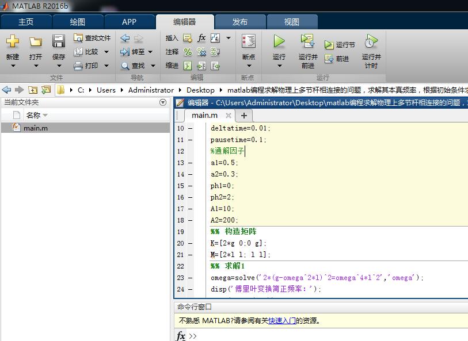Click the address bar back arrow

[6, 90]
